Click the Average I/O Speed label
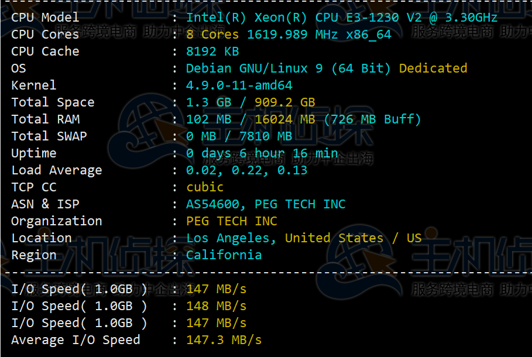This screenshot has height=357, width=532. click(x=75, y=340)
